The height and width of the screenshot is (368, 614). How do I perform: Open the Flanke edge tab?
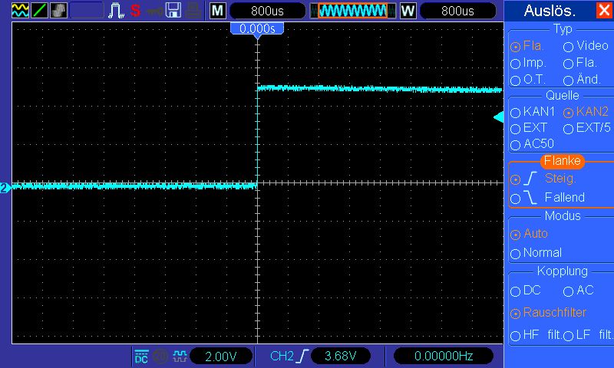[x=562, y=161]
